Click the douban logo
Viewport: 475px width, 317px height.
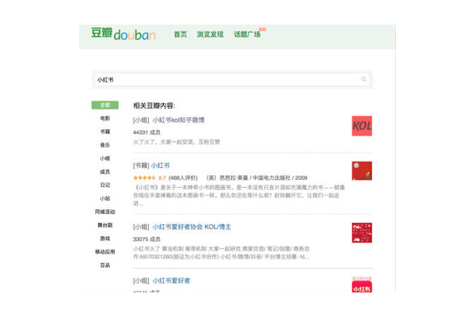[123, 34]
